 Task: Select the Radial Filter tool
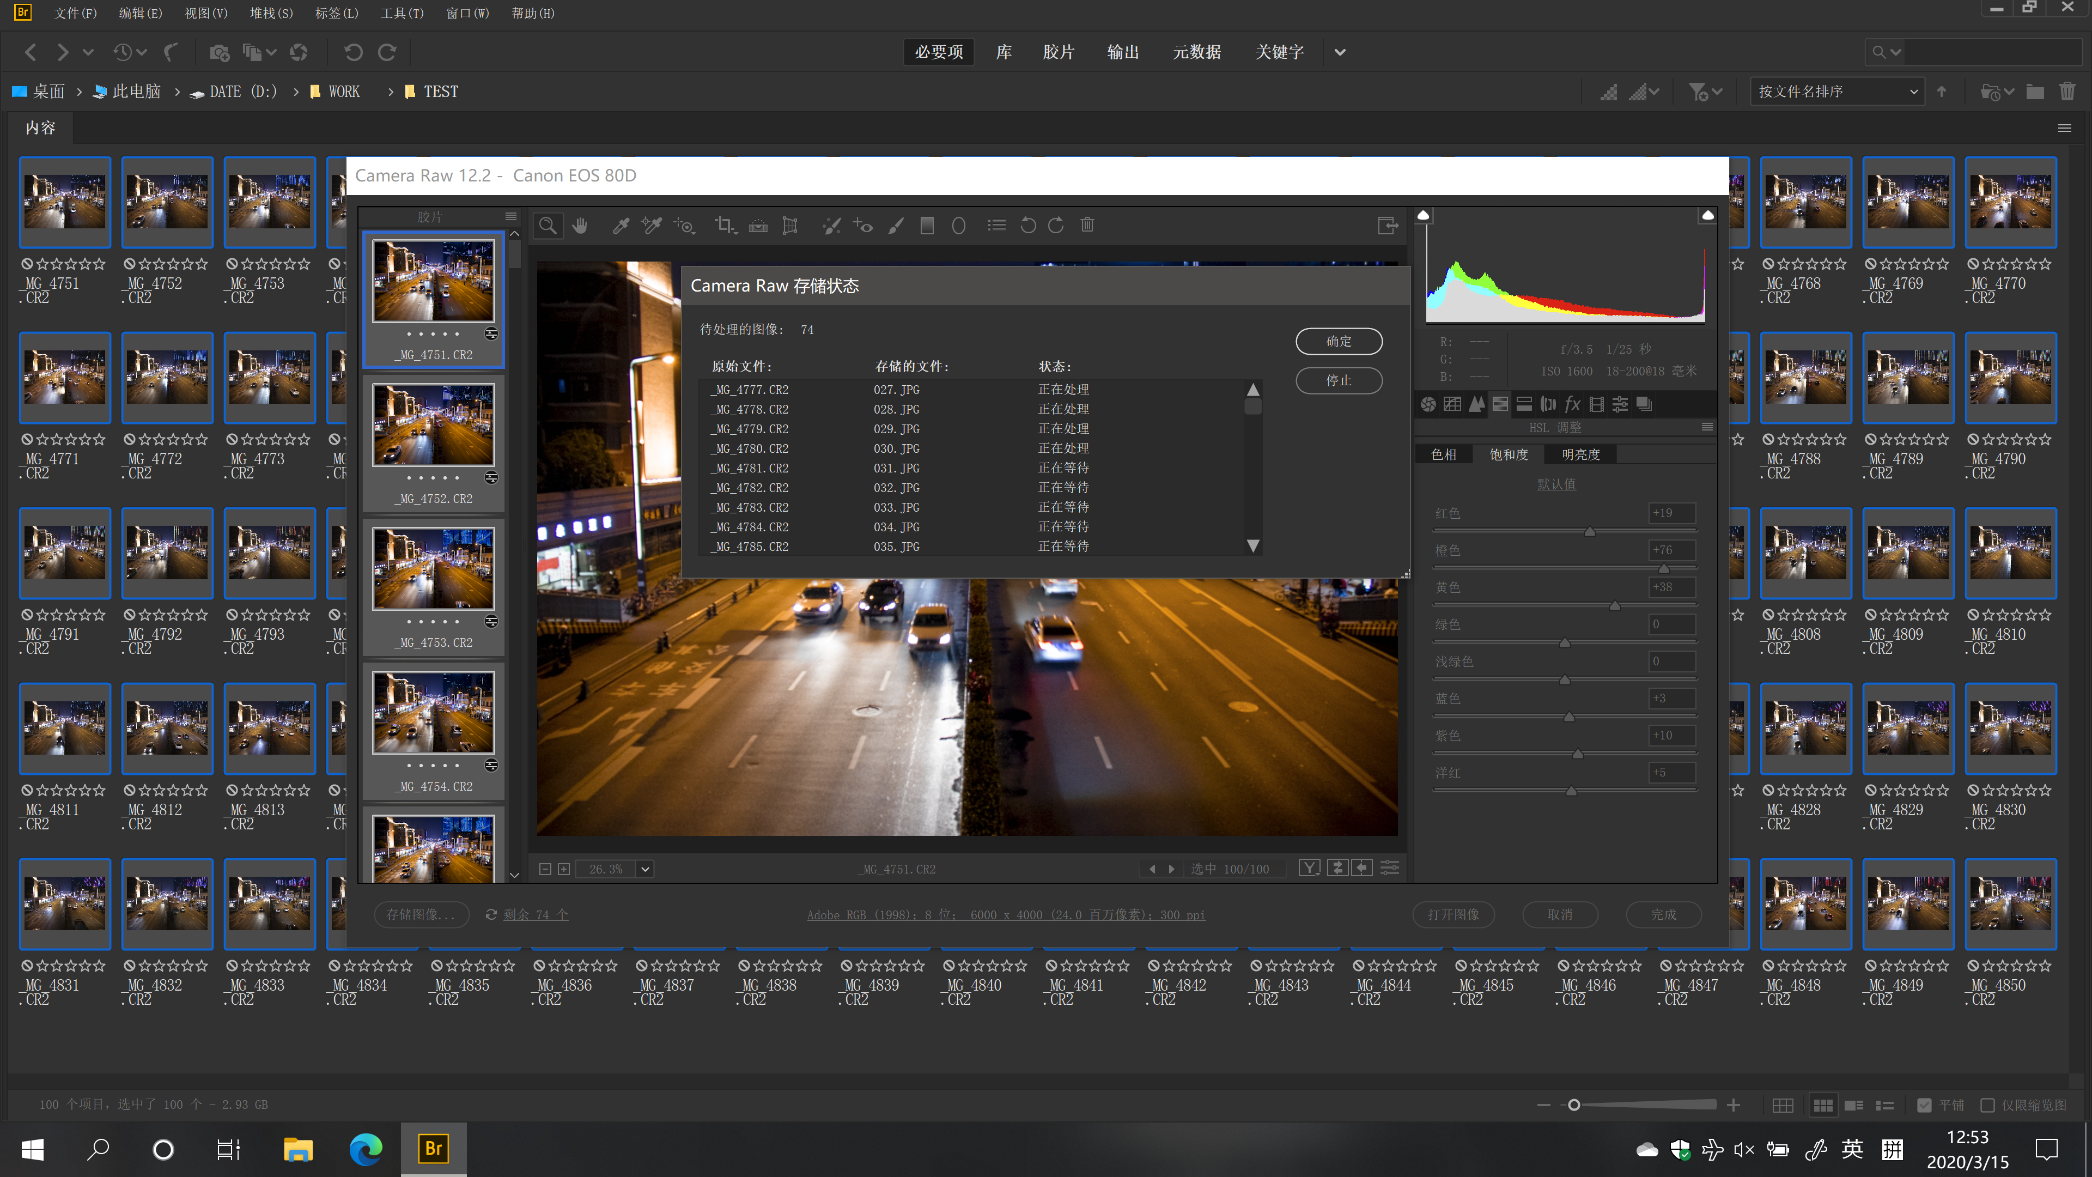pos(958,226)
